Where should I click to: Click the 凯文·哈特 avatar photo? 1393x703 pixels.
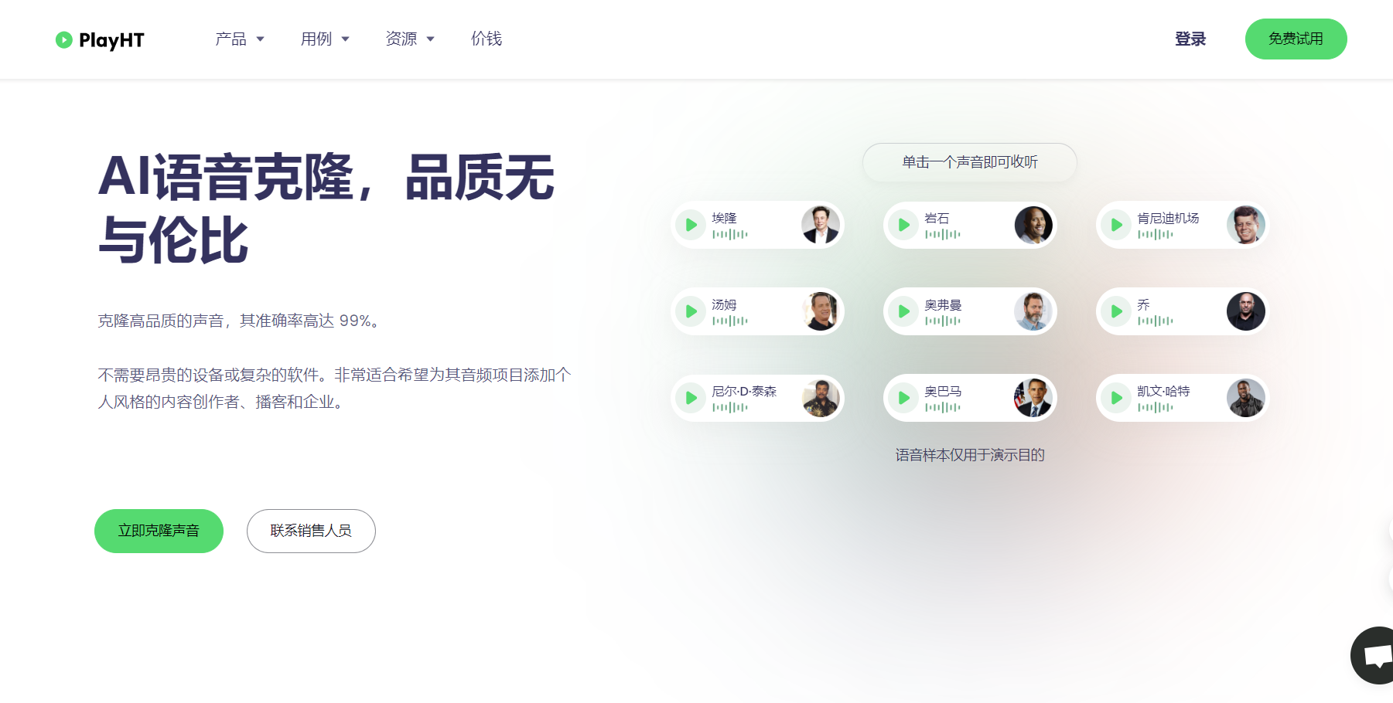1246,398
